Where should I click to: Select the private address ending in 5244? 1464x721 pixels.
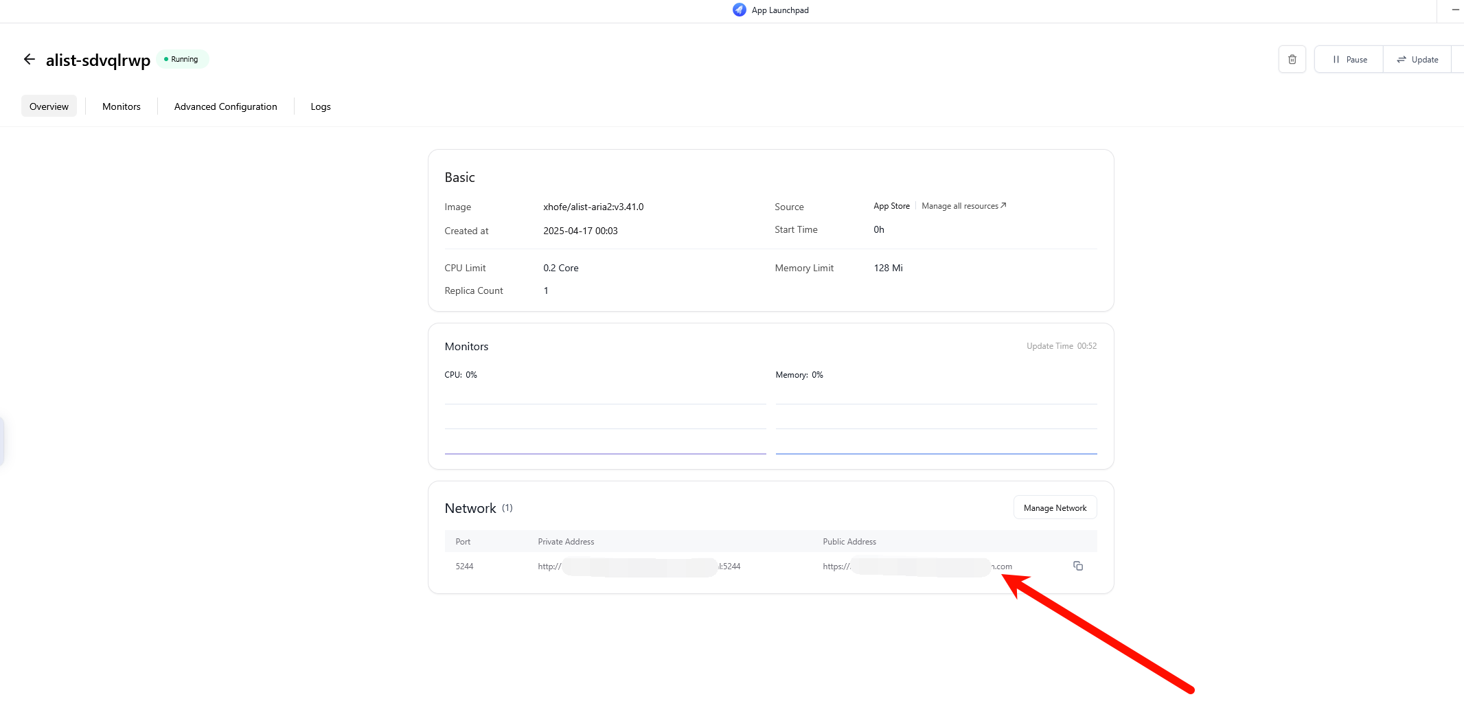tap(639, 566)
